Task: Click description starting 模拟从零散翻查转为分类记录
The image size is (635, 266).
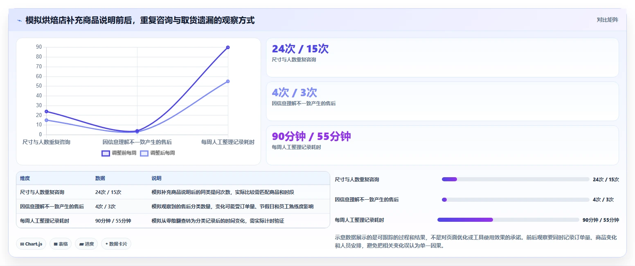Action: [x=218, y=221]
